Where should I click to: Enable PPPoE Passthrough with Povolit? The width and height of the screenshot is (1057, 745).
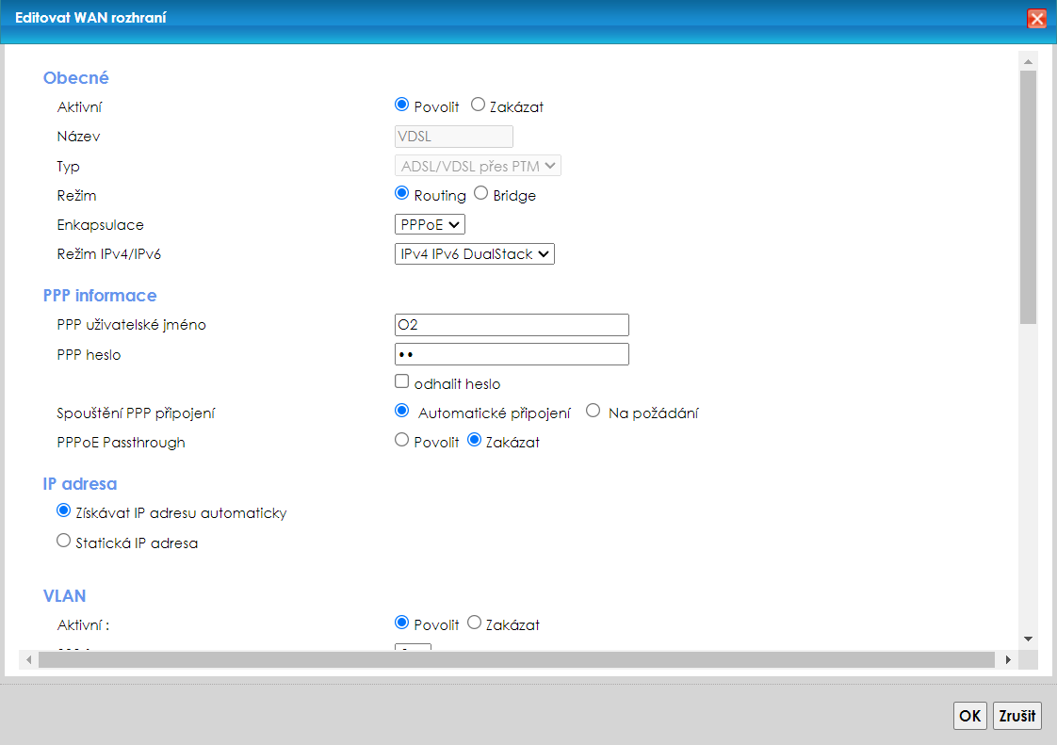(x=402, y=440)
